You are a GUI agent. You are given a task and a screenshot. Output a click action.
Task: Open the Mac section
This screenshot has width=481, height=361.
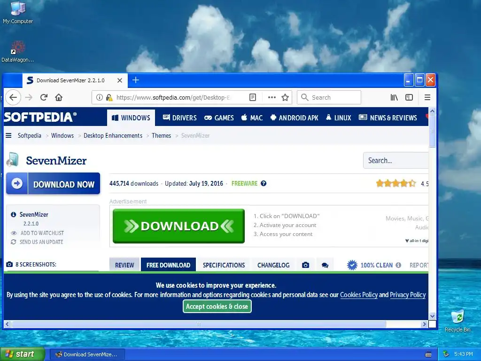pos(252,118)
